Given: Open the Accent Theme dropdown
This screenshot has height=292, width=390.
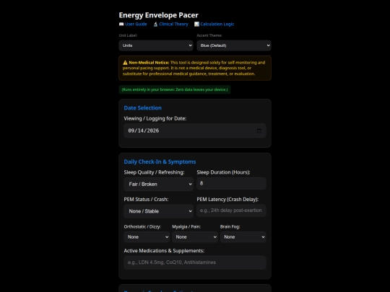Looking at the screenshot, I should (x=234, y=45).
